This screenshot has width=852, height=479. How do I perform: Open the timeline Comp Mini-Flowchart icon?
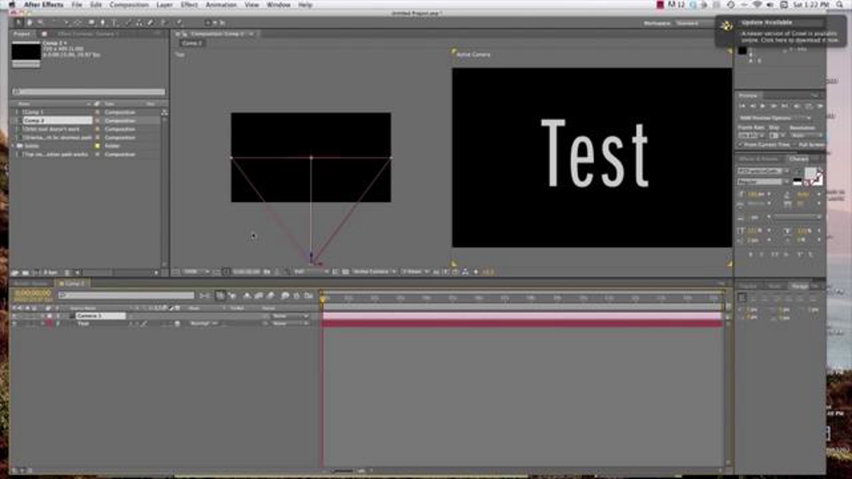(x=204, y=296)
